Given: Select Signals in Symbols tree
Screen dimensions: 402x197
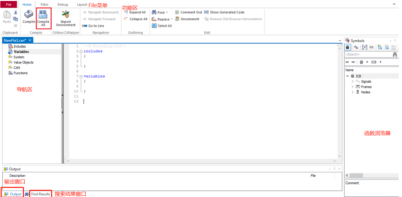Looking at the screenshot, I should pos(366,82).
